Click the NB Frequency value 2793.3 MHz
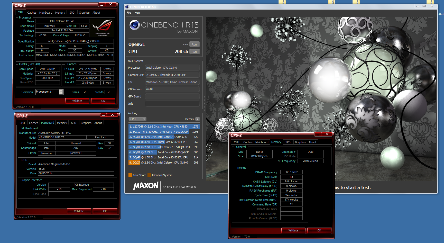Image resolution: width=444 pixels, height=243 pixels. click(310, 161)
